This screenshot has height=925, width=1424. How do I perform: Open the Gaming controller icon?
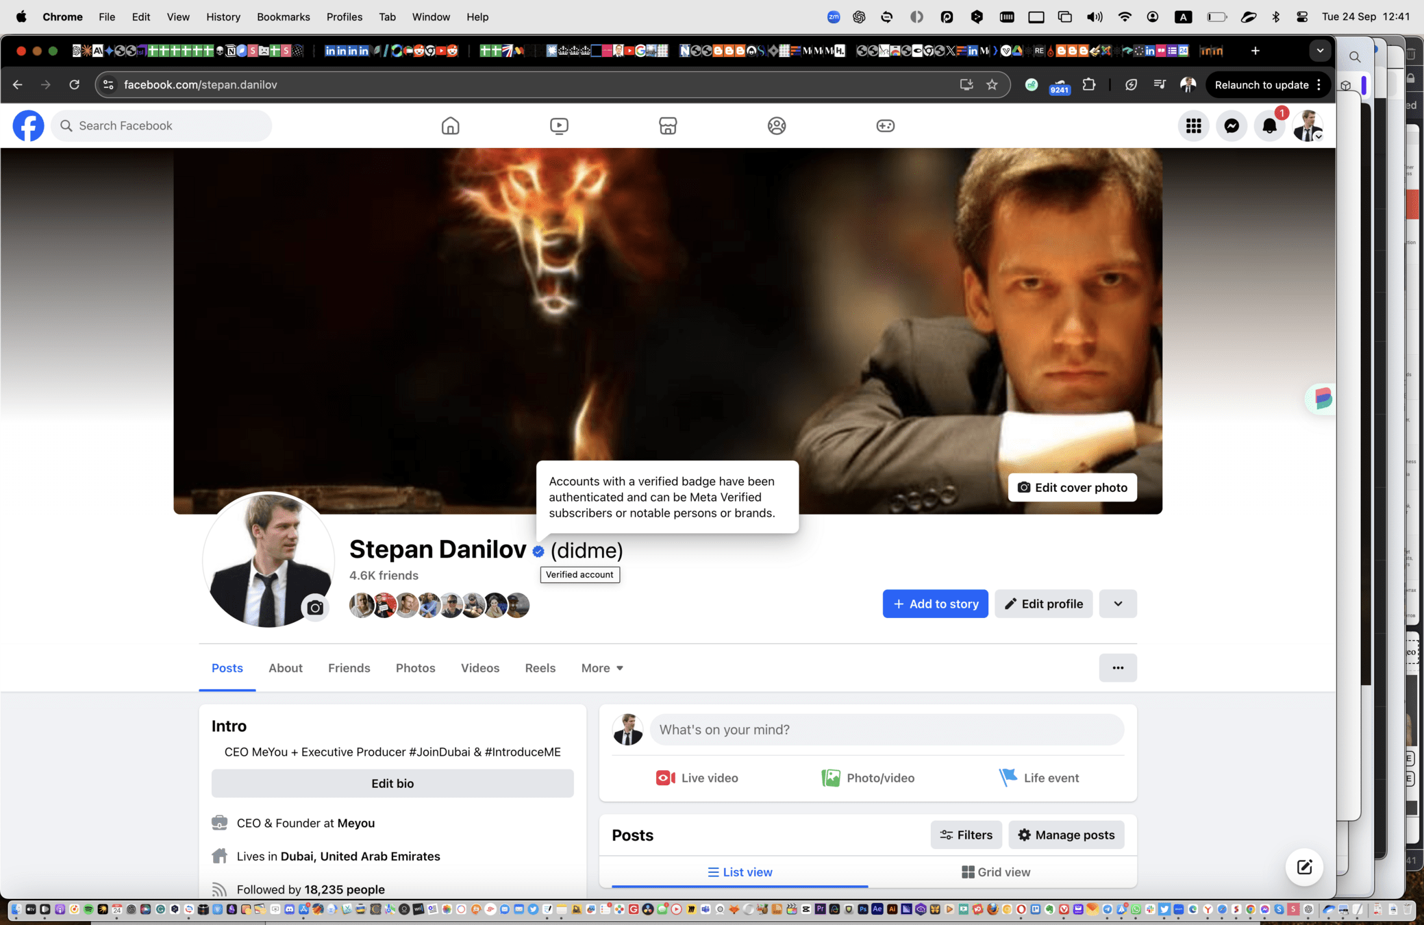(x=885, y=125)
